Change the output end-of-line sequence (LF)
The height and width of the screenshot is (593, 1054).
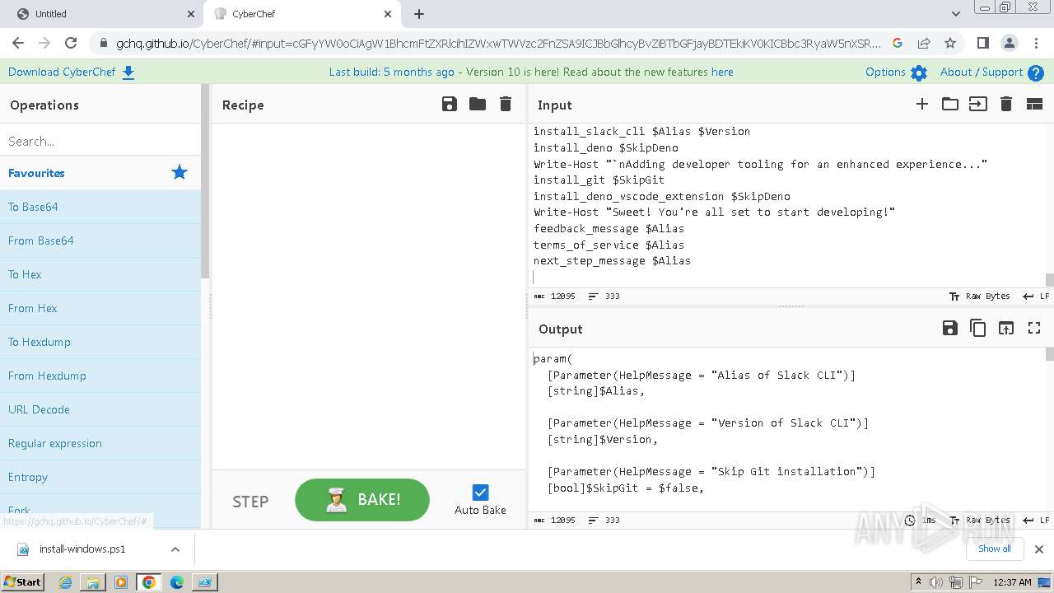1036,521
